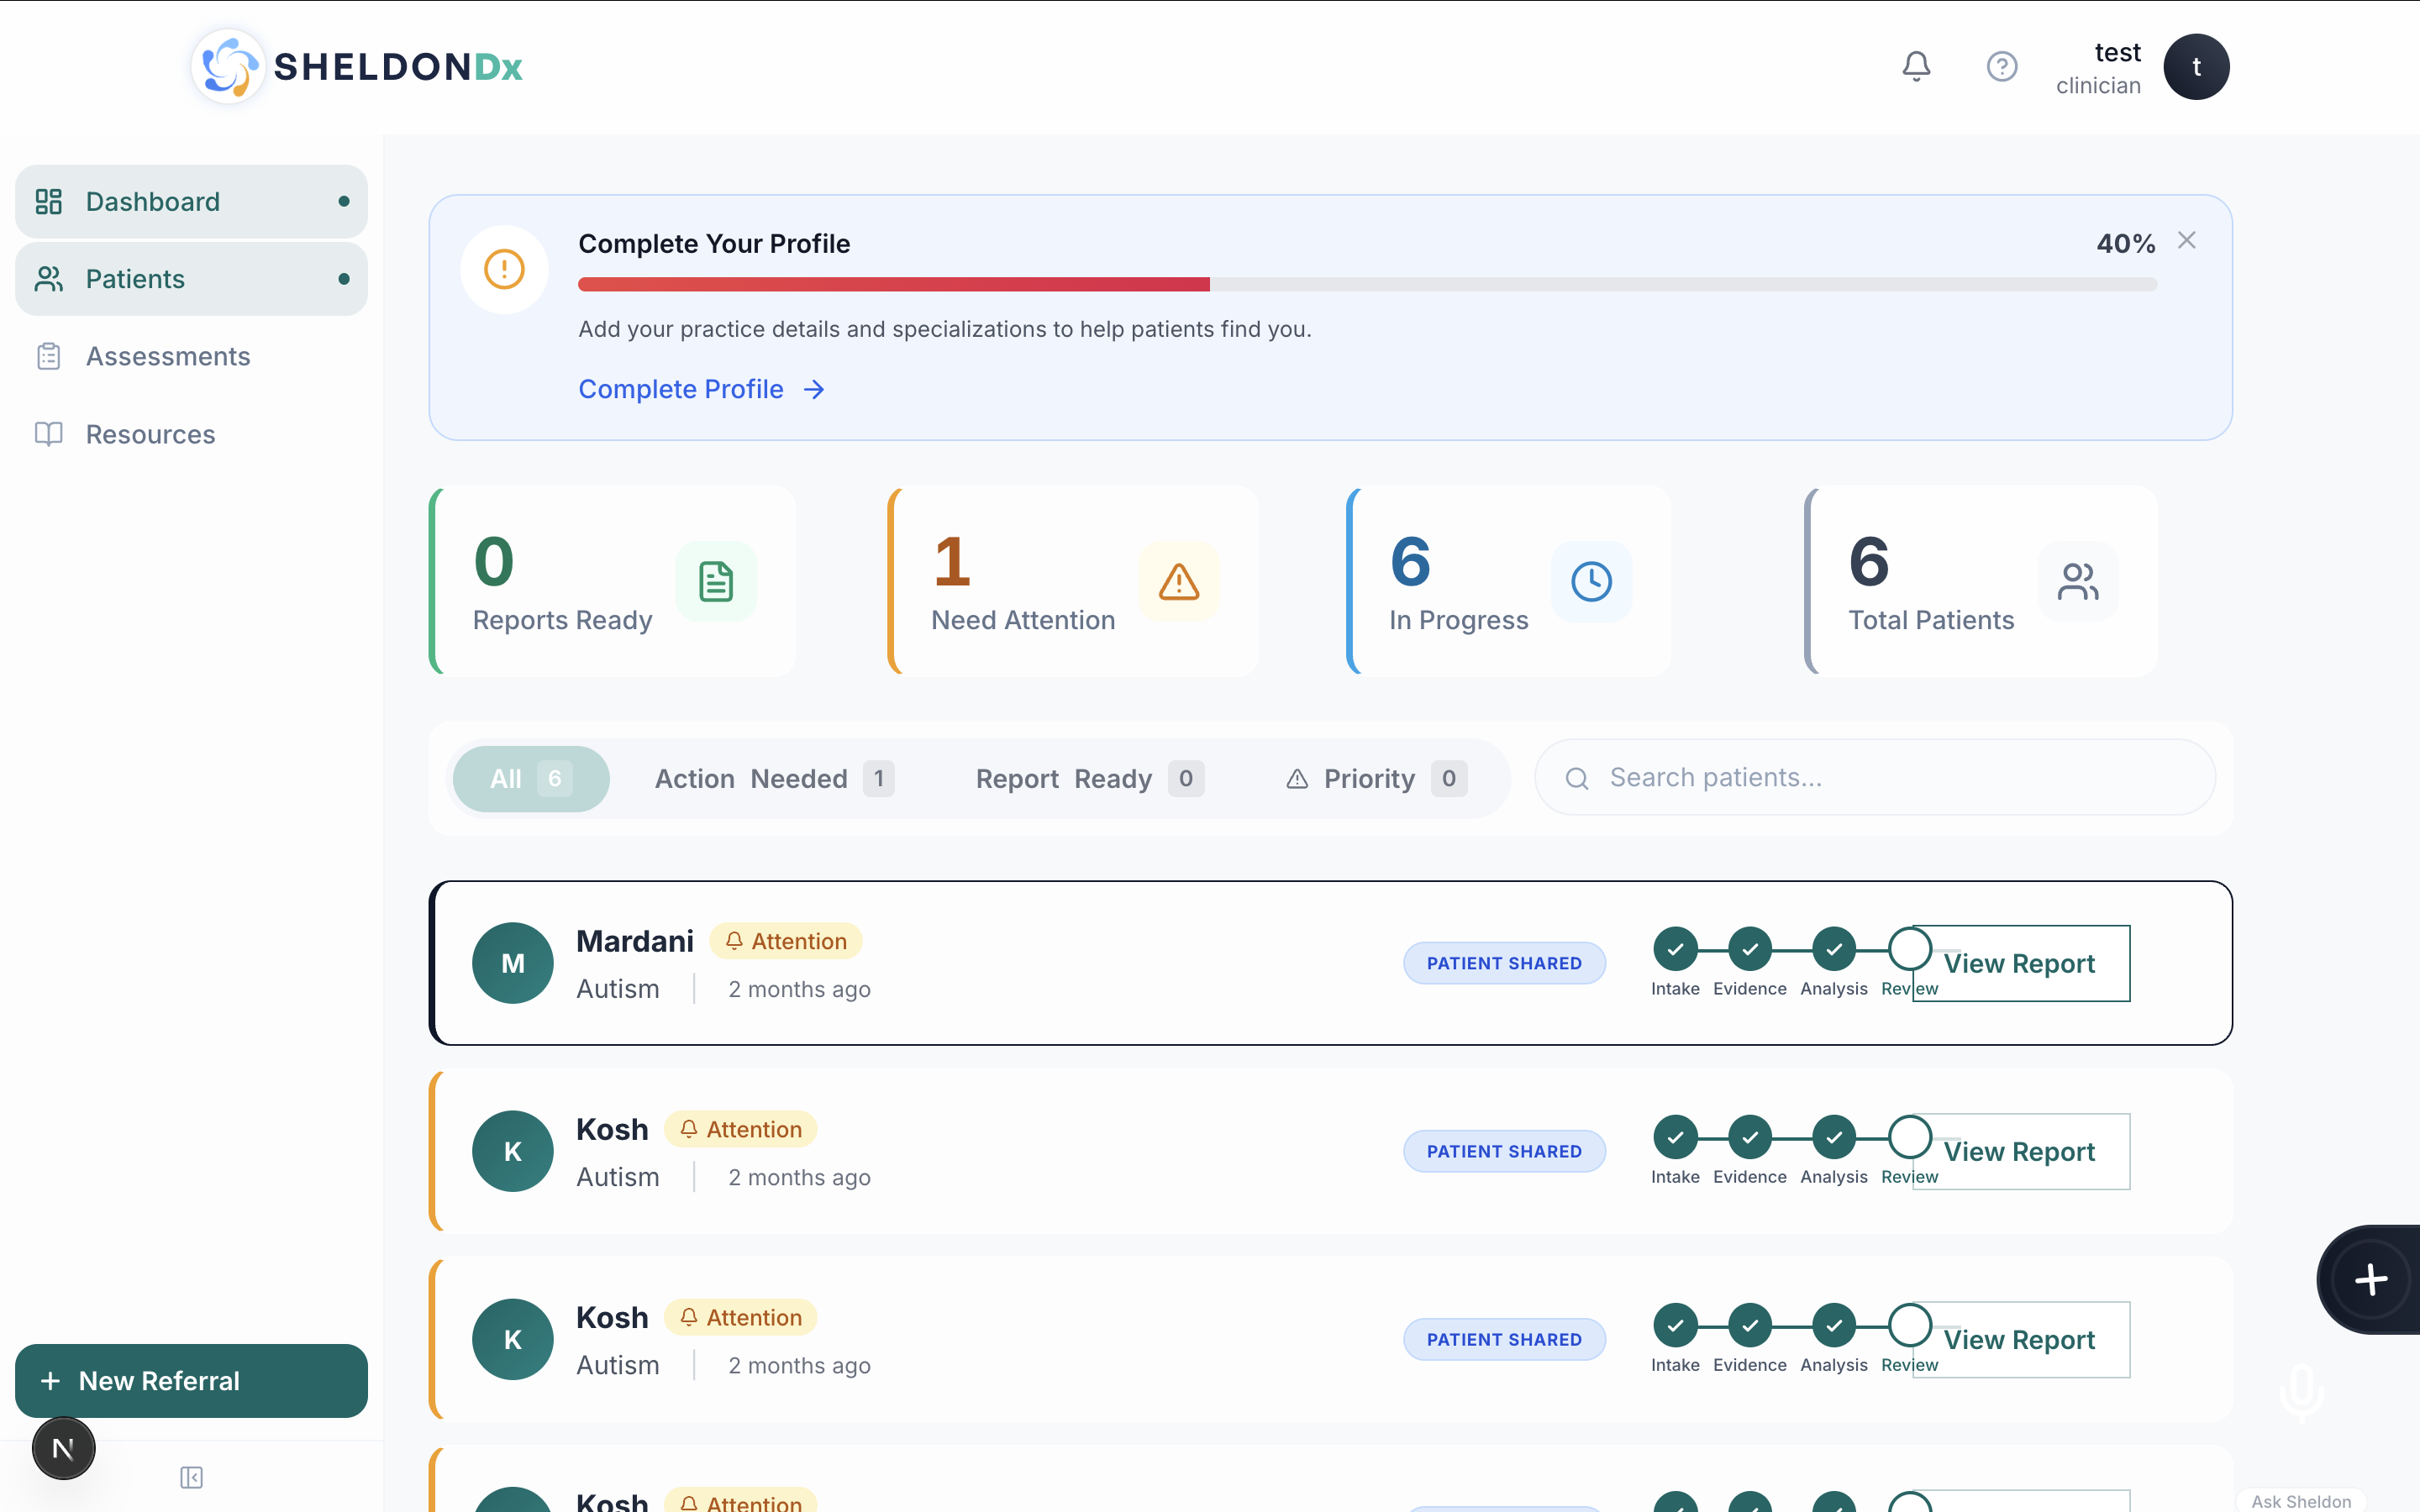
Task: Click the Complete Profile link
Action: (701, 389)
